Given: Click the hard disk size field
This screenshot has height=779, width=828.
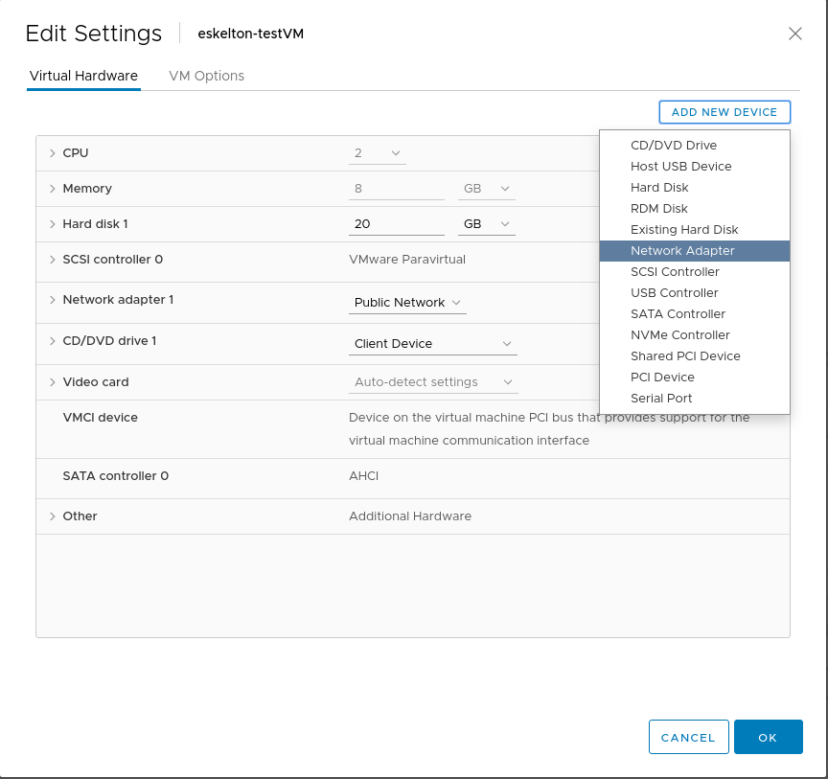Looking at the screenshot, I should point(396,224).
